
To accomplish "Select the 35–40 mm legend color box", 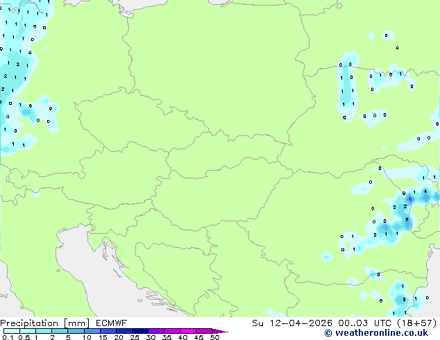I will coord(171,331).
